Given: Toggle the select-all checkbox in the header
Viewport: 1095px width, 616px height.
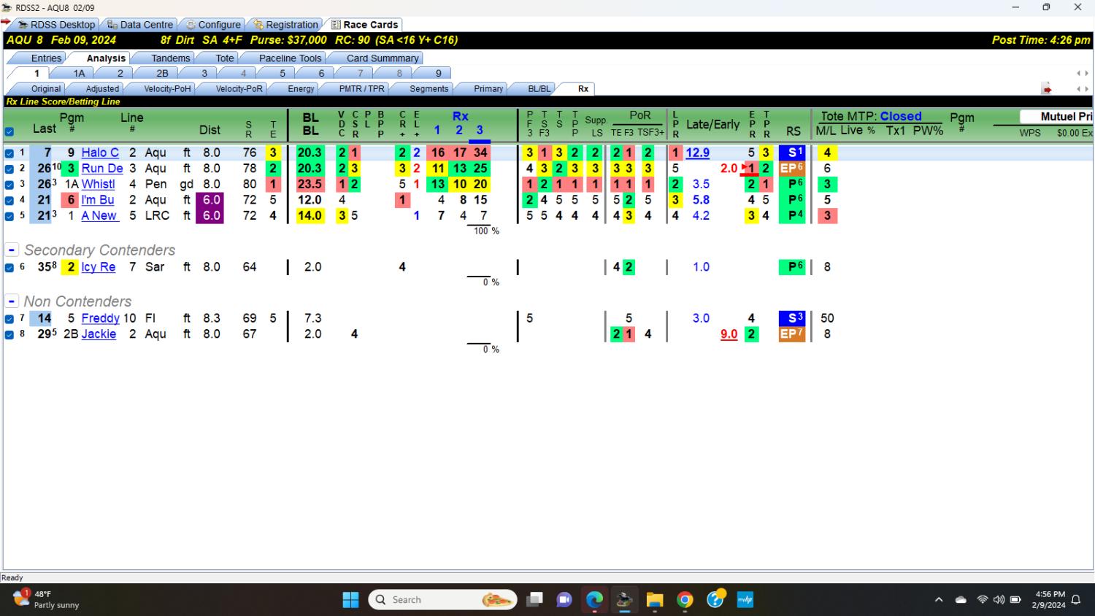Looking at the screenshot, I should [x=9, y=132].
